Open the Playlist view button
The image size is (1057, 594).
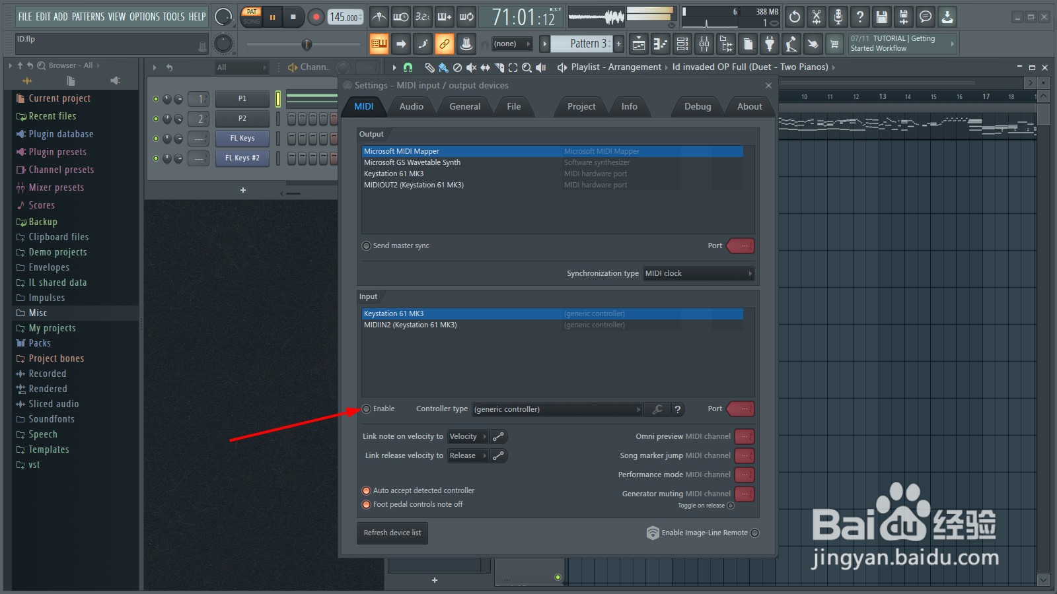639,44
